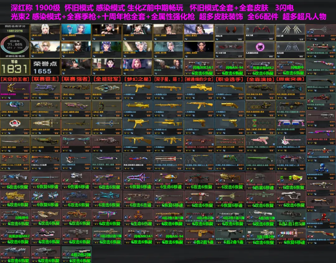Open the 联赛霸主 title label
The width and height of the screenshot is (336, 263).
click(45, 79)
